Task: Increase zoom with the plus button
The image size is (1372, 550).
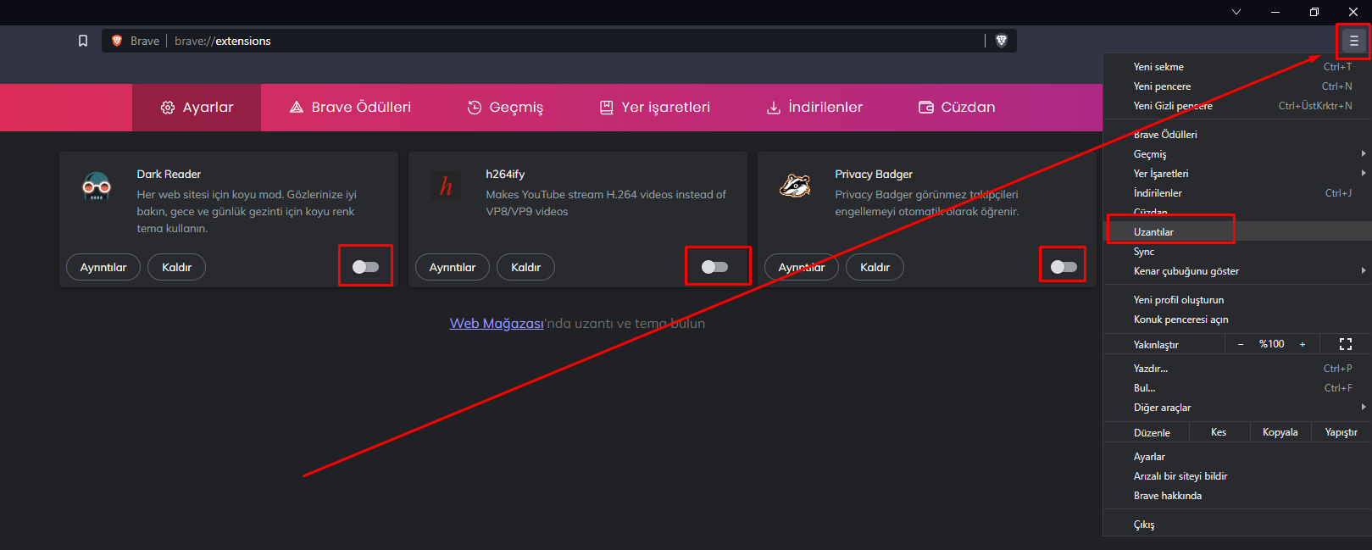Action: click(x=1303, y=344)
